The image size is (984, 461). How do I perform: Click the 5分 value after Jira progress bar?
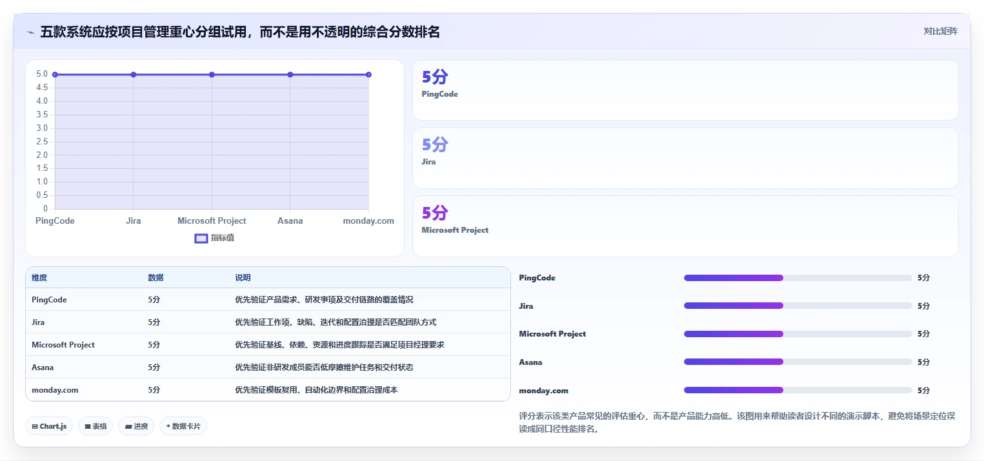click(x=923, y=306)
